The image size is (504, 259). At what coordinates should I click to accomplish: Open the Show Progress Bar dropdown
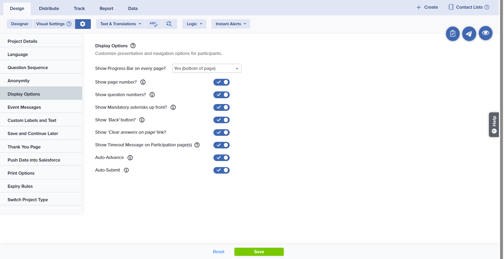click(207, 68)
